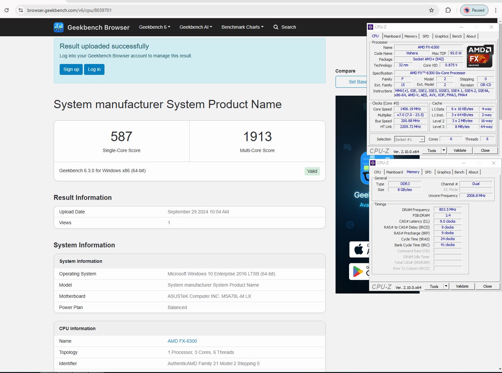Click the CPU-Z title bar icon of Memory window
Viewport: 502px width, 373px height.
pos(373,163)
